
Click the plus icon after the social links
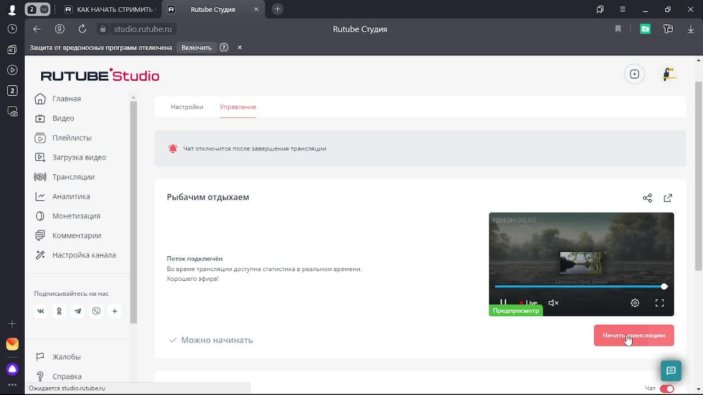click(x=115, y=311)
